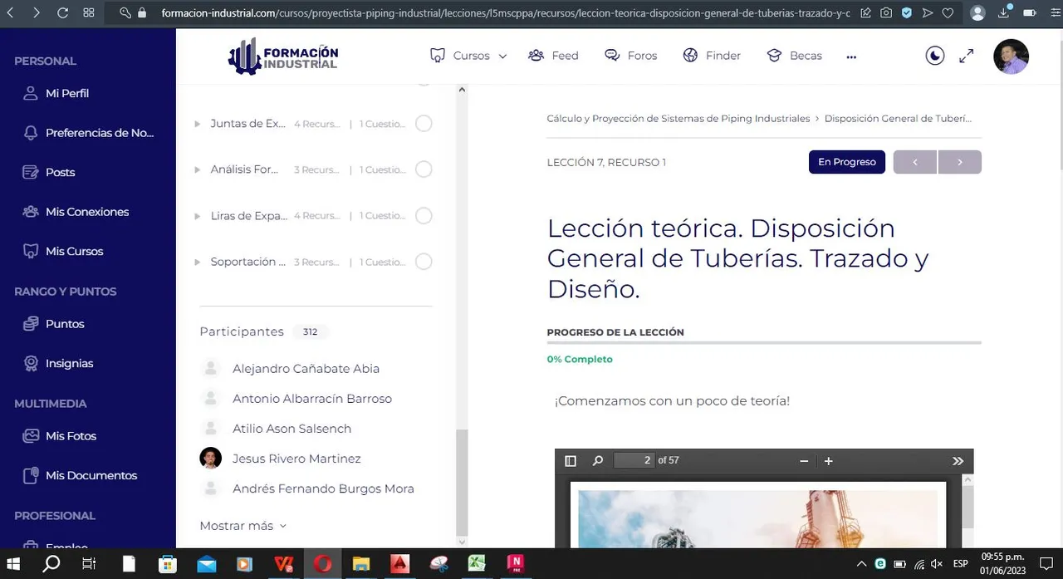Screen dimensions: 1063x579
Task: Zoom in PDF with plus icon
Action: click(x=828, y=461)
